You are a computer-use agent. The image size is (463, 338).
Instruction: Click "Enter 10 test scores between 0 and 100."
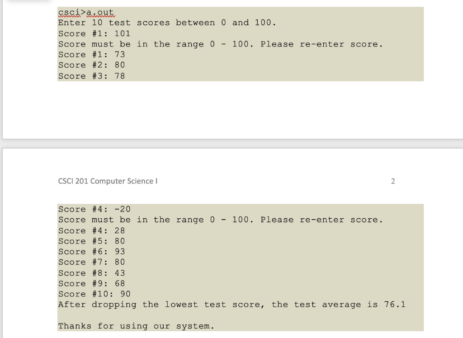(165, 23)
